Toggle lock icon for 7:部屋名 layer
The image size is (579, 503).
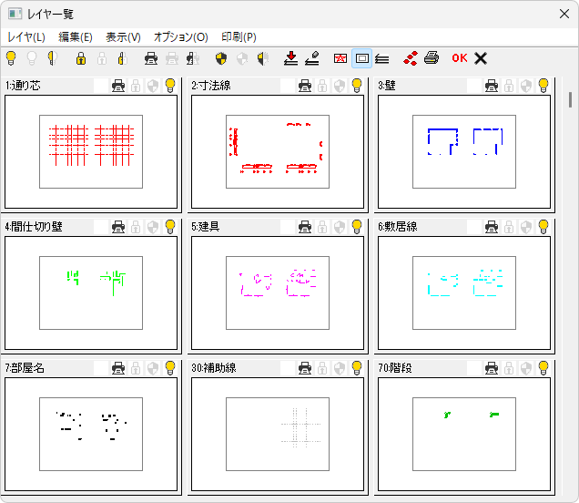coord(136,368)
